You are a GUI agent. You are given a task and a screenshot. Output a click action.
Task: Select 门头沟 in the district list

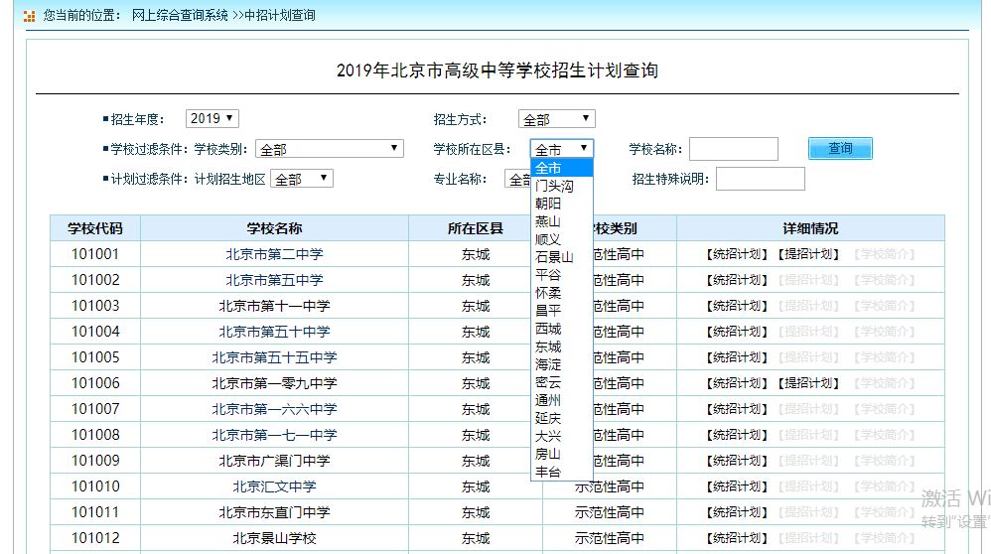pyautogui.click(x=562, y=185)
